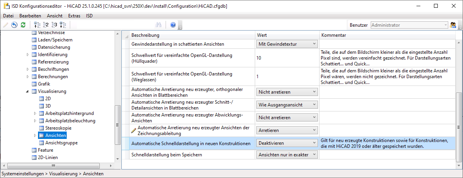Viewport: 463px width, 178px height.
Task: Select the Schnelldarstellung beim Speichern row text
Action: click(166, 155)
